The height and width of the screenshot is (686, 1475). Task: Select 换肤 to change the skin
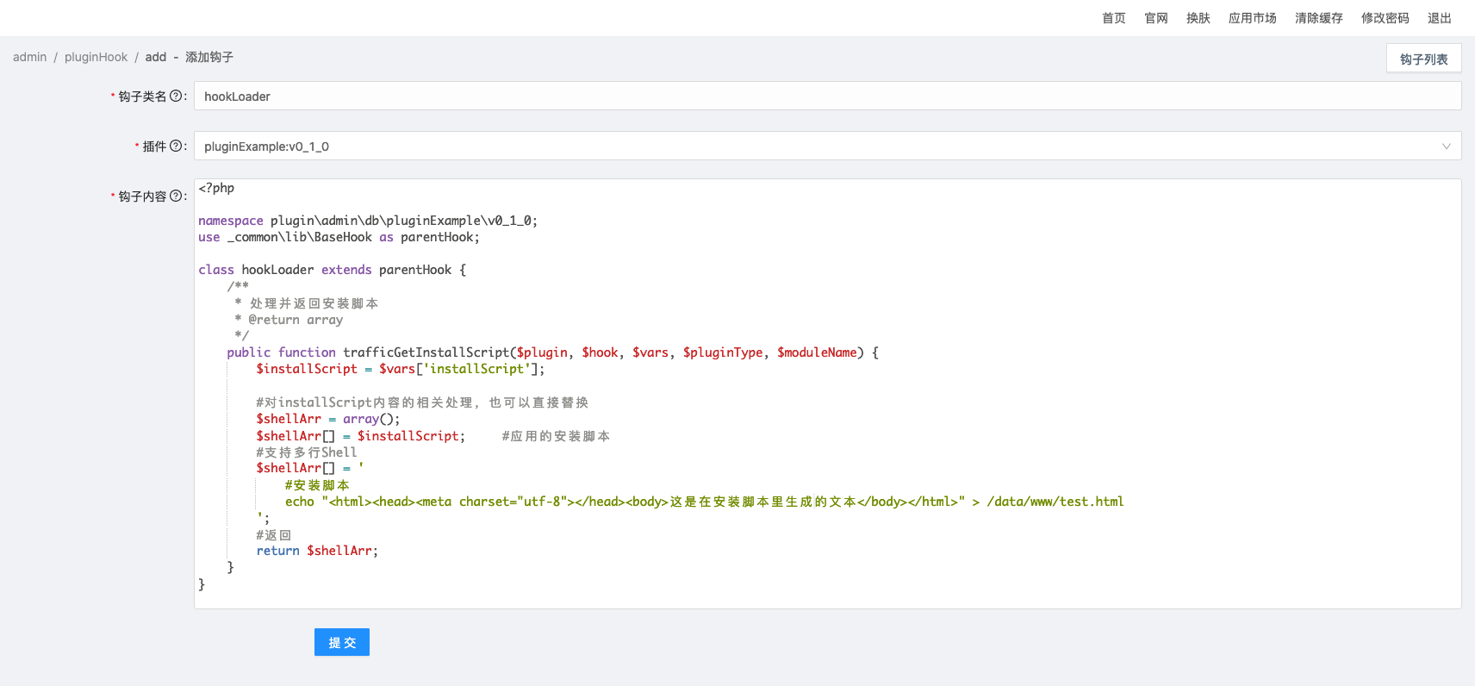click(x=1198, y=18)
